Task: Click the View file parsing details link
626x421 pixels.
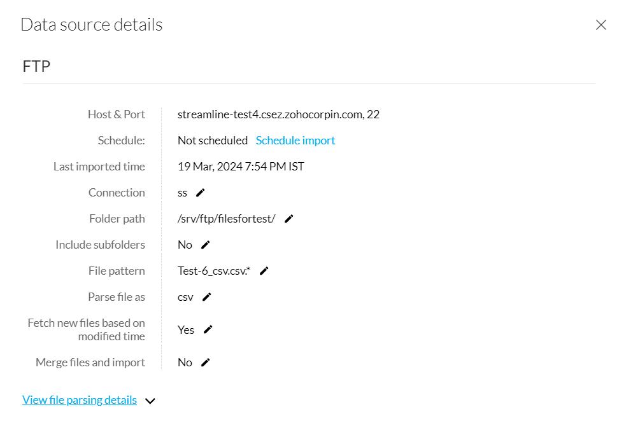Action: pos(80,400)
